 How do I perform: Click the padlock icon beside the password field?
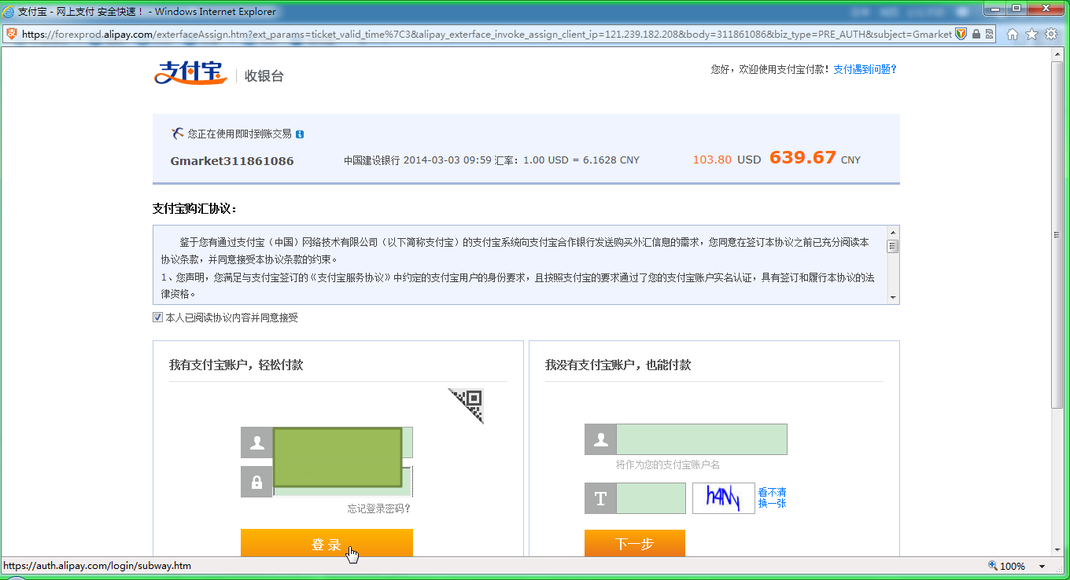point(256,482)
